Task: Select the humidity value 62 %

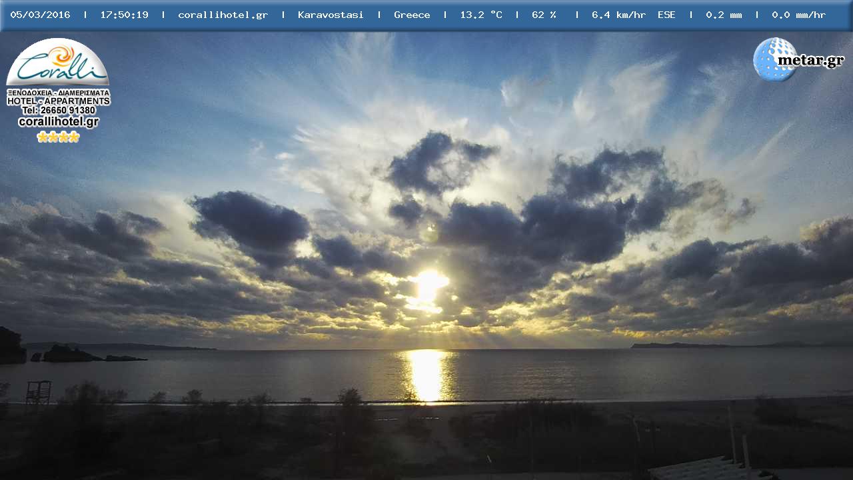Action: tap(544, 15)
